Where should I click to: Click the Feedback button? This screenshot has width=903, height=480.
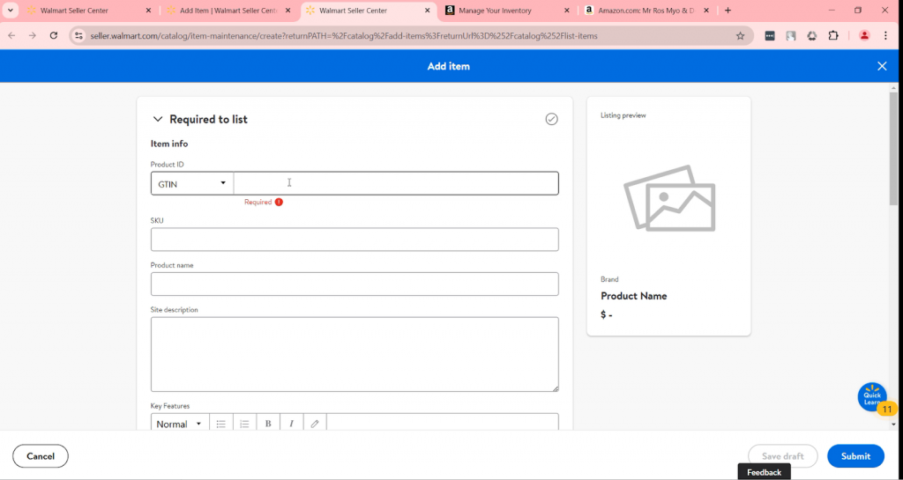[764, 472]
